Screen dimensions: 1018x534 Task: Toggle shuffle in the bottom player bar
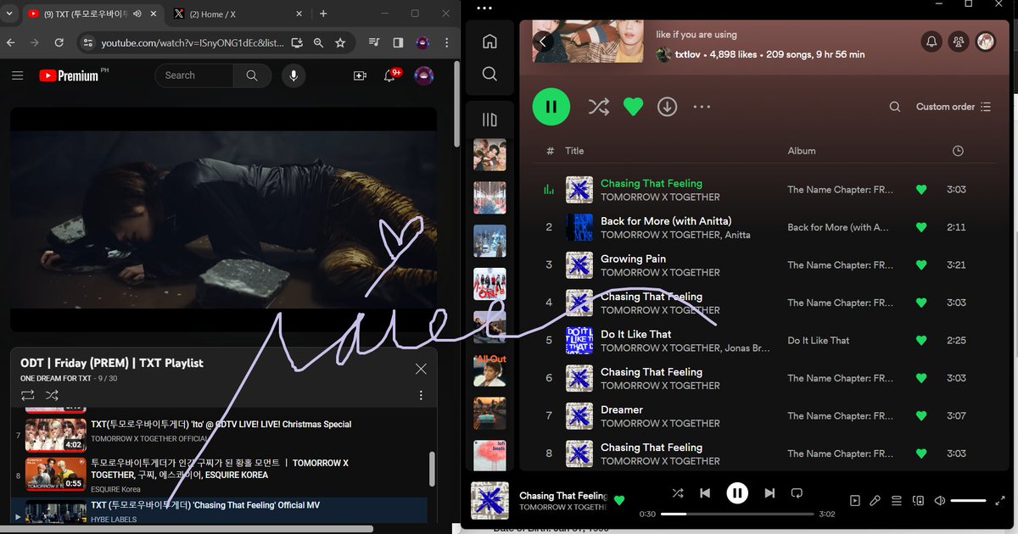click(x=677, y=492)
